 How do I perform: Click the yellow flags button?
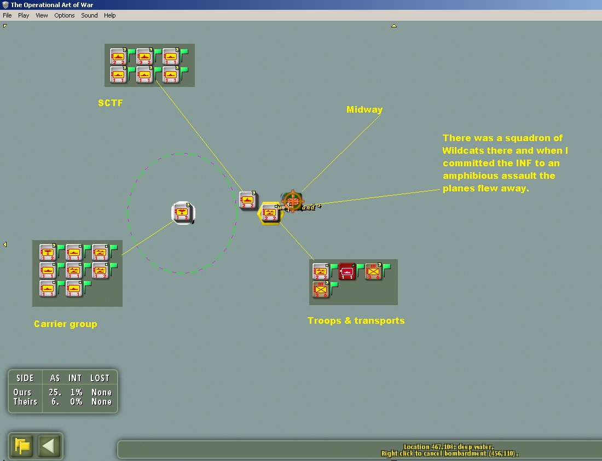(x=22, y=446)
